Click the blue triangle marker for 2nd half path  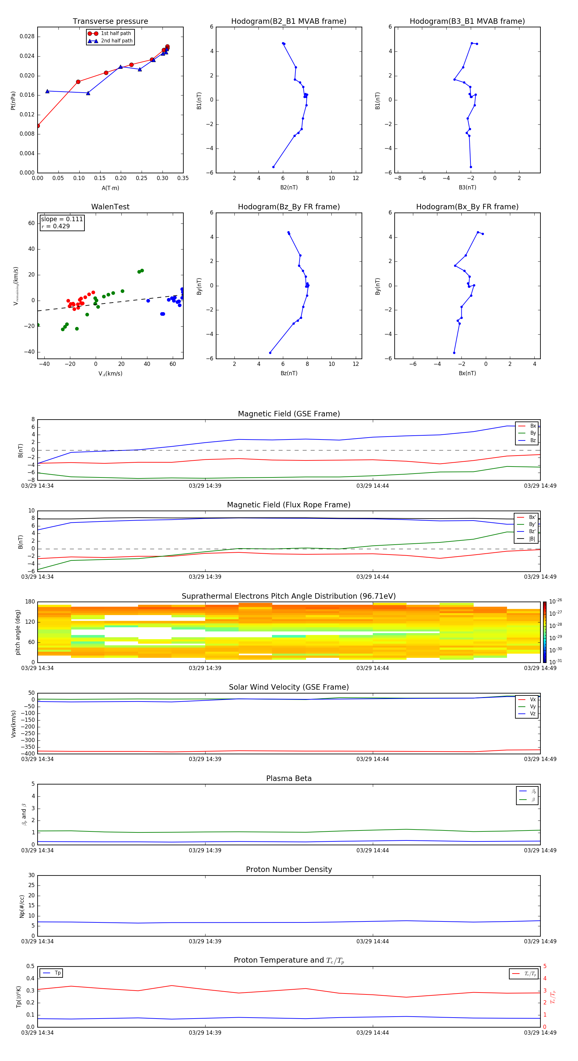click(92, 41)
